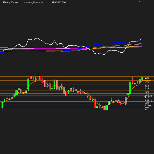This screenshot has width=154, height=154.
Task: Click the "Weekly Charts" title text
Action: [10, 2]
